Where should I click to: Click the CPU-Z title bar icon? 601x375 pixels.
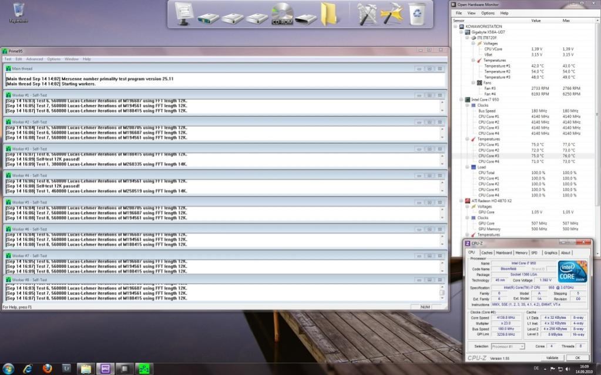(x=468, y=243)
